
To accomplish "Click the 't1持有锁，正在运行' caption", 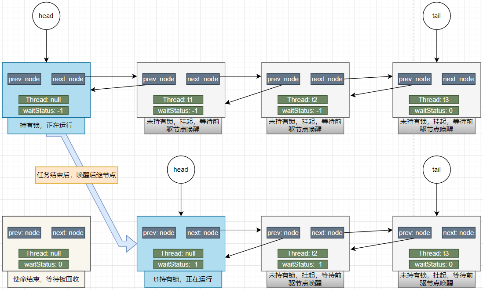I will coord(183,279).
